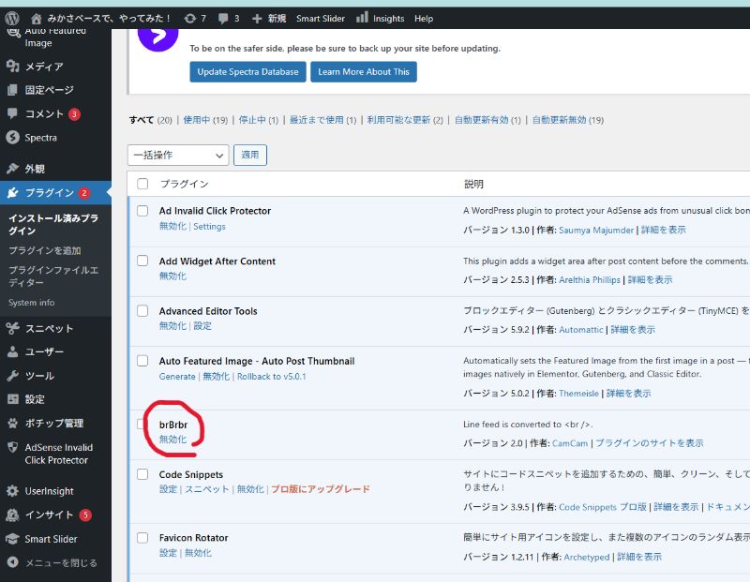Open プラグインを追加 in the sidebar submenu
The height and width of the screenshot is (582, 750).
tap(45, 250)
